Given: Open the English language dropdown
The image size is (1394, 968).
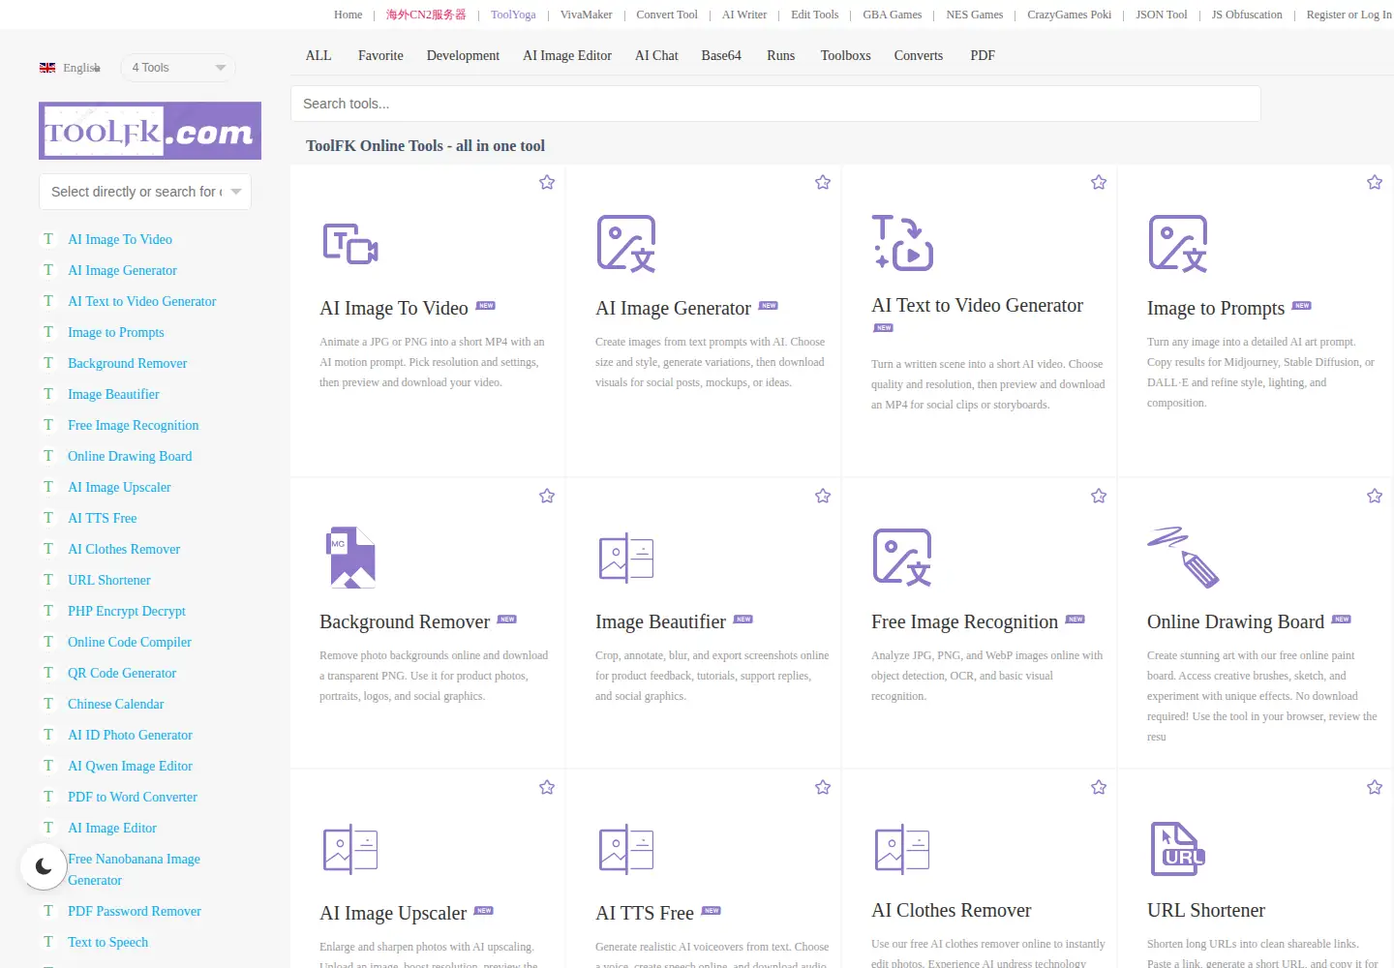Looking at the screenshot, I should 71,68.
